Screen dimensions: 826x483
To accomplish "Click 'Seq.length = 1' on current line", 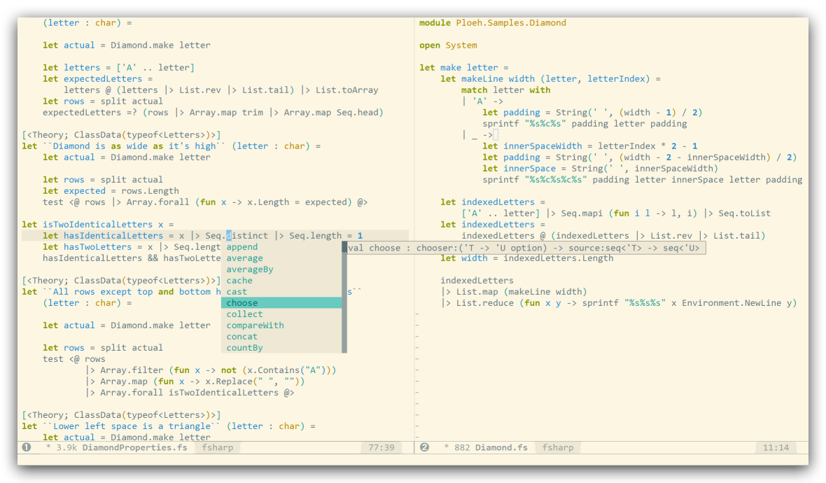I will tap(326, 235).
